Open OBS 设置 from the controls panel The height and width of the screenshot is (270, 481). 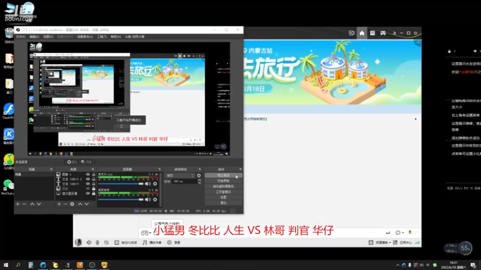coord(223,197)
